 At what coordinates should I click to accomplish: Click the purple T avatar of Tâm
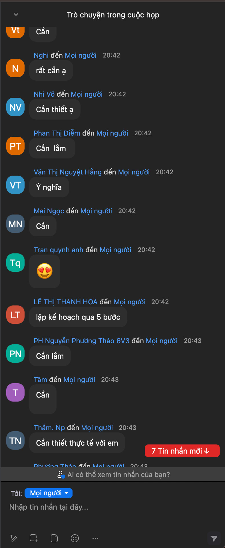point(15,392)
